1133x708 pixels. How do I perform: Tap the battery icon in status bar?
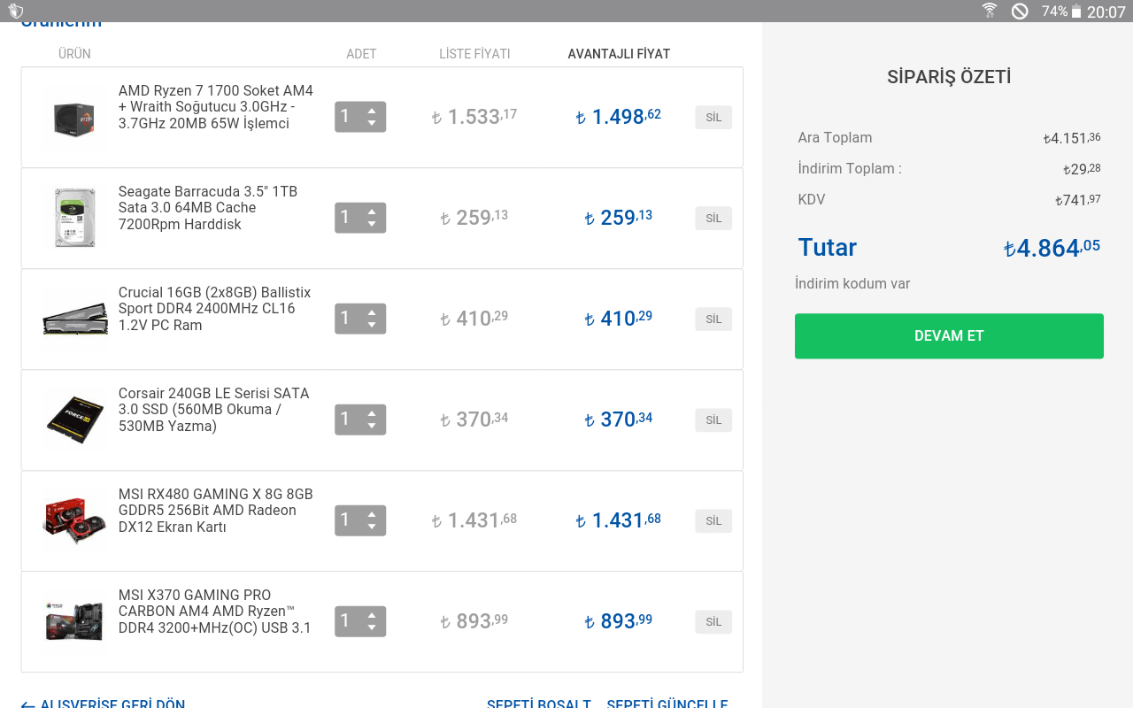(x=1076, y=12)
